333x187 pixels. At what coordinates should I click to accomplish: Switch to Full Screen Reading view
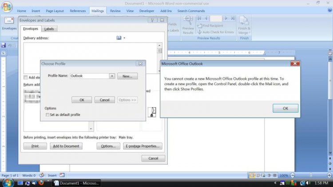click(258, 175)
